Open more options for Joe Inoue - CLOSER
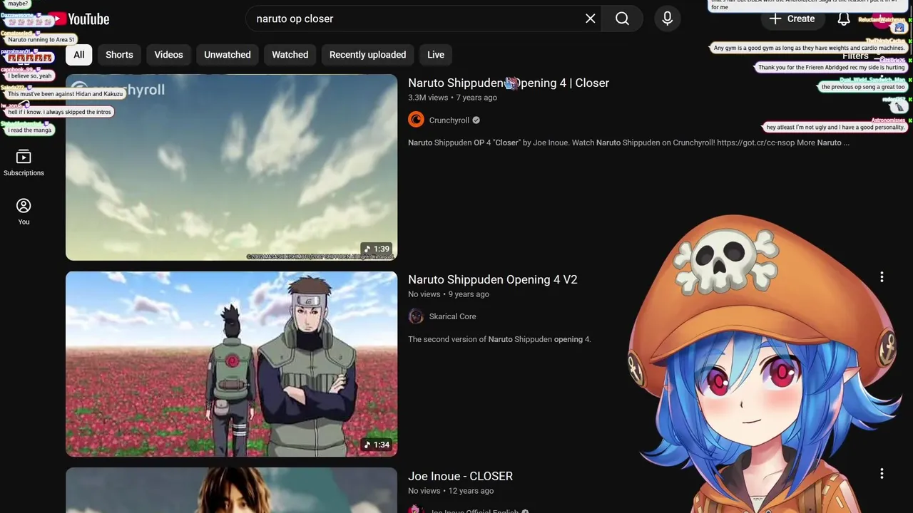 tap(882, 474)
